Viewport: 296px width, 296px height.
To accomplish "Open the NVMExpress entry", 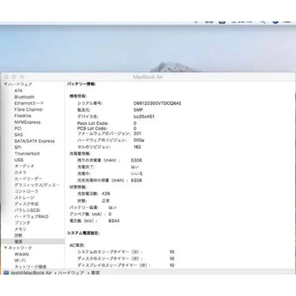I will 27,122.
